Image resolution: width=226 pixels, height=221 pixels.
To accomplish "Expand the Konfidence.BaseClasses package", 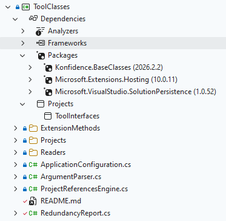I will [x=30, y=67].
